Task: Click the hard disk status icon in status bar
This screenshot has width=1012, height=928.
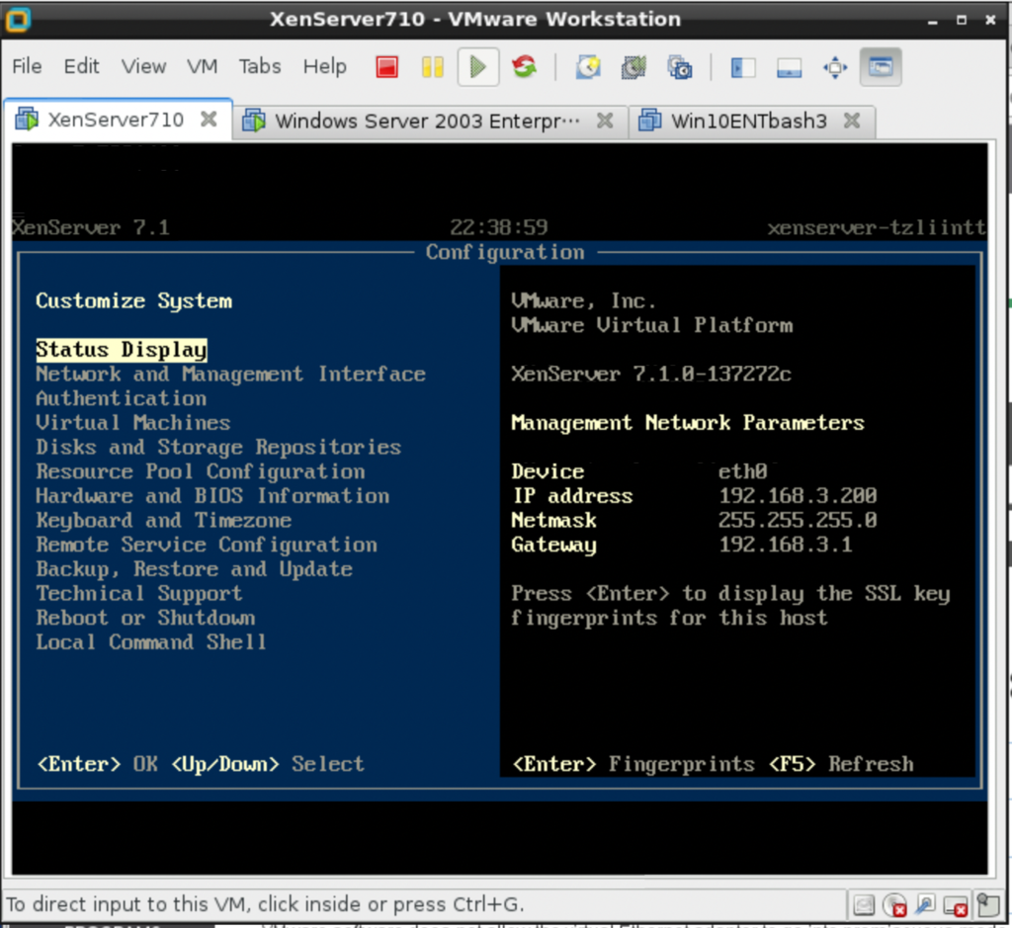Action: pyautogui.click(x=864, y=905)
